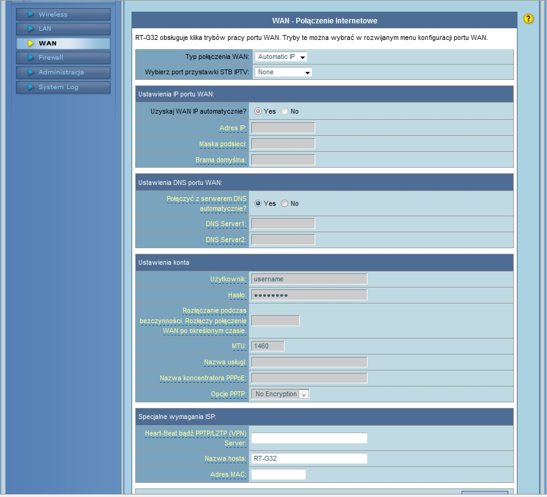Click the MTU label link
Screen dimensions: 547x497
239,346
